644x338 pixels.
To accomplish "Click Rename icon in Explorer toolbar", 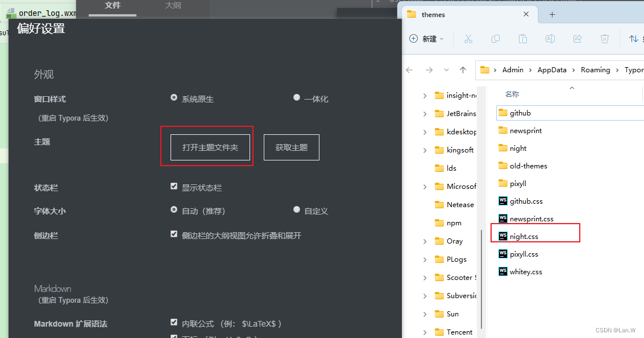I will 550,39.
